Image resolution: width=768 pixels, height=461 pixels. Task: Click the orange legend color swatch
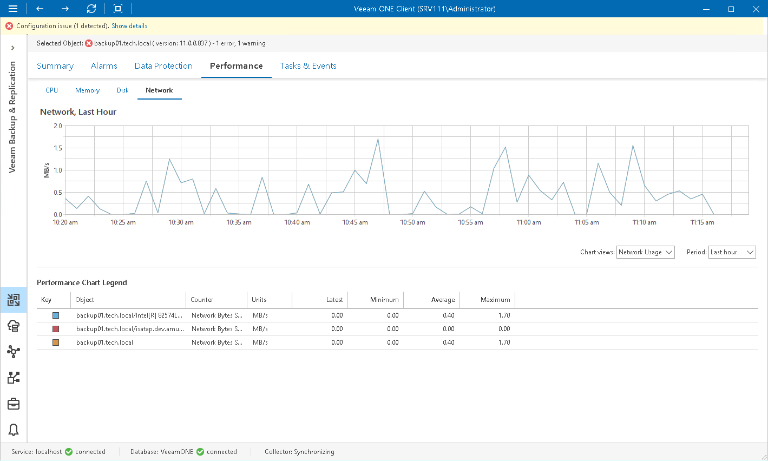(56, 343)
